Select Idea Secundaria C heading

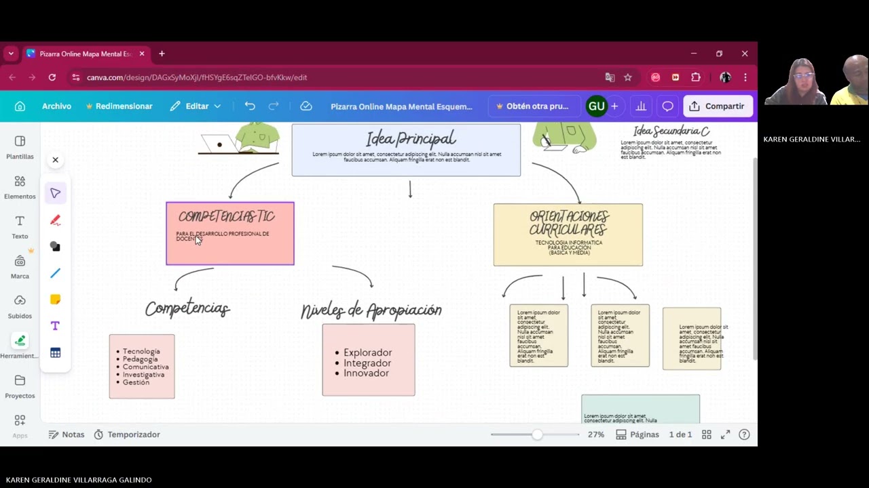pos(671,131)
